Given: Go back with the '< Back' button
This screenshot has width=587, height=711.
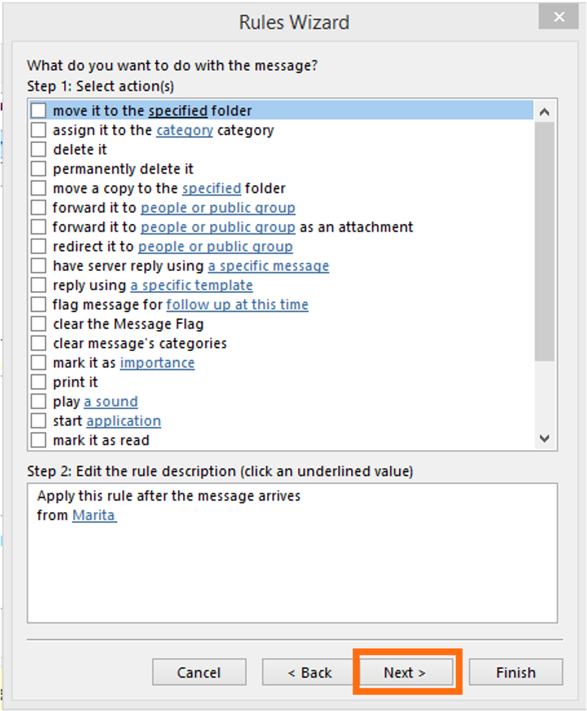Looking at the screenshot, I should tap(309, 672).
